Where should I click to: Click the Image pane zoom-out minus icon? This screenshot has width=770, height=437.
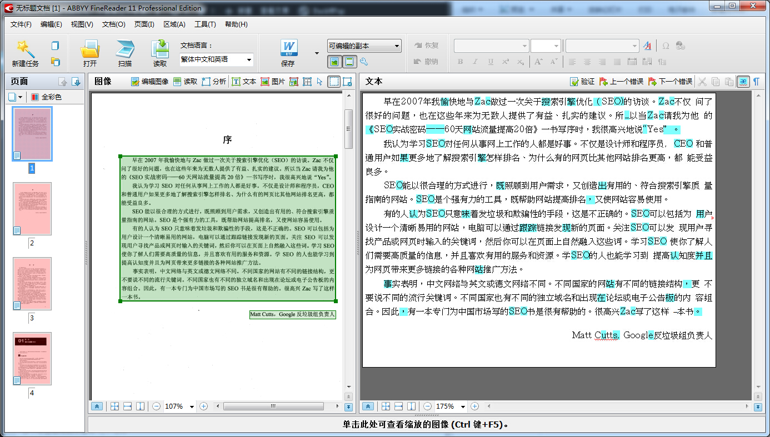point(157,406)
